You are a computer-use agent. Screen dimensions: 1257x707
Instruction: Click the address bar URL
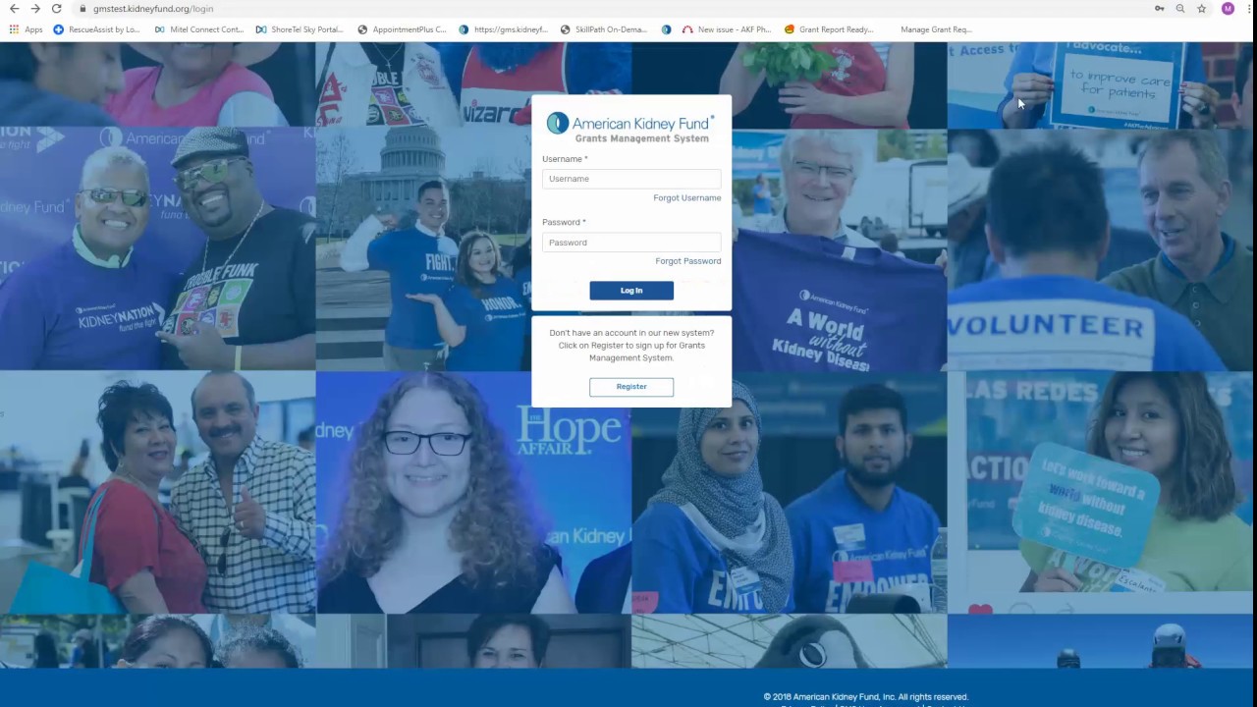click(153, 9)
